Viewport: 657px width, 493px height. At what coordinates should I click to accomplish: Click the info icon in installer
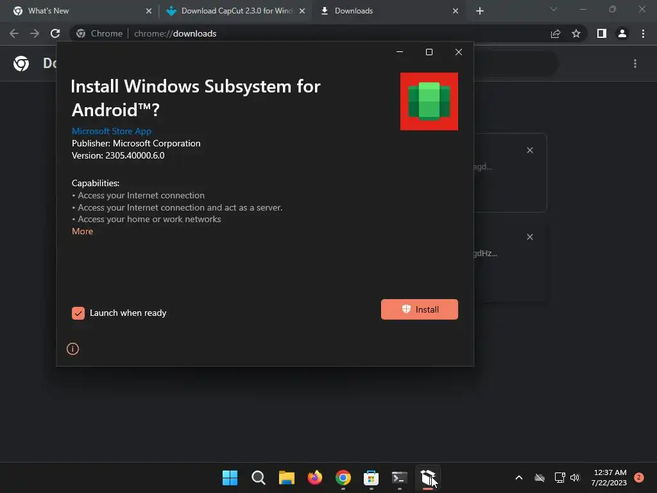click(73, 349)
